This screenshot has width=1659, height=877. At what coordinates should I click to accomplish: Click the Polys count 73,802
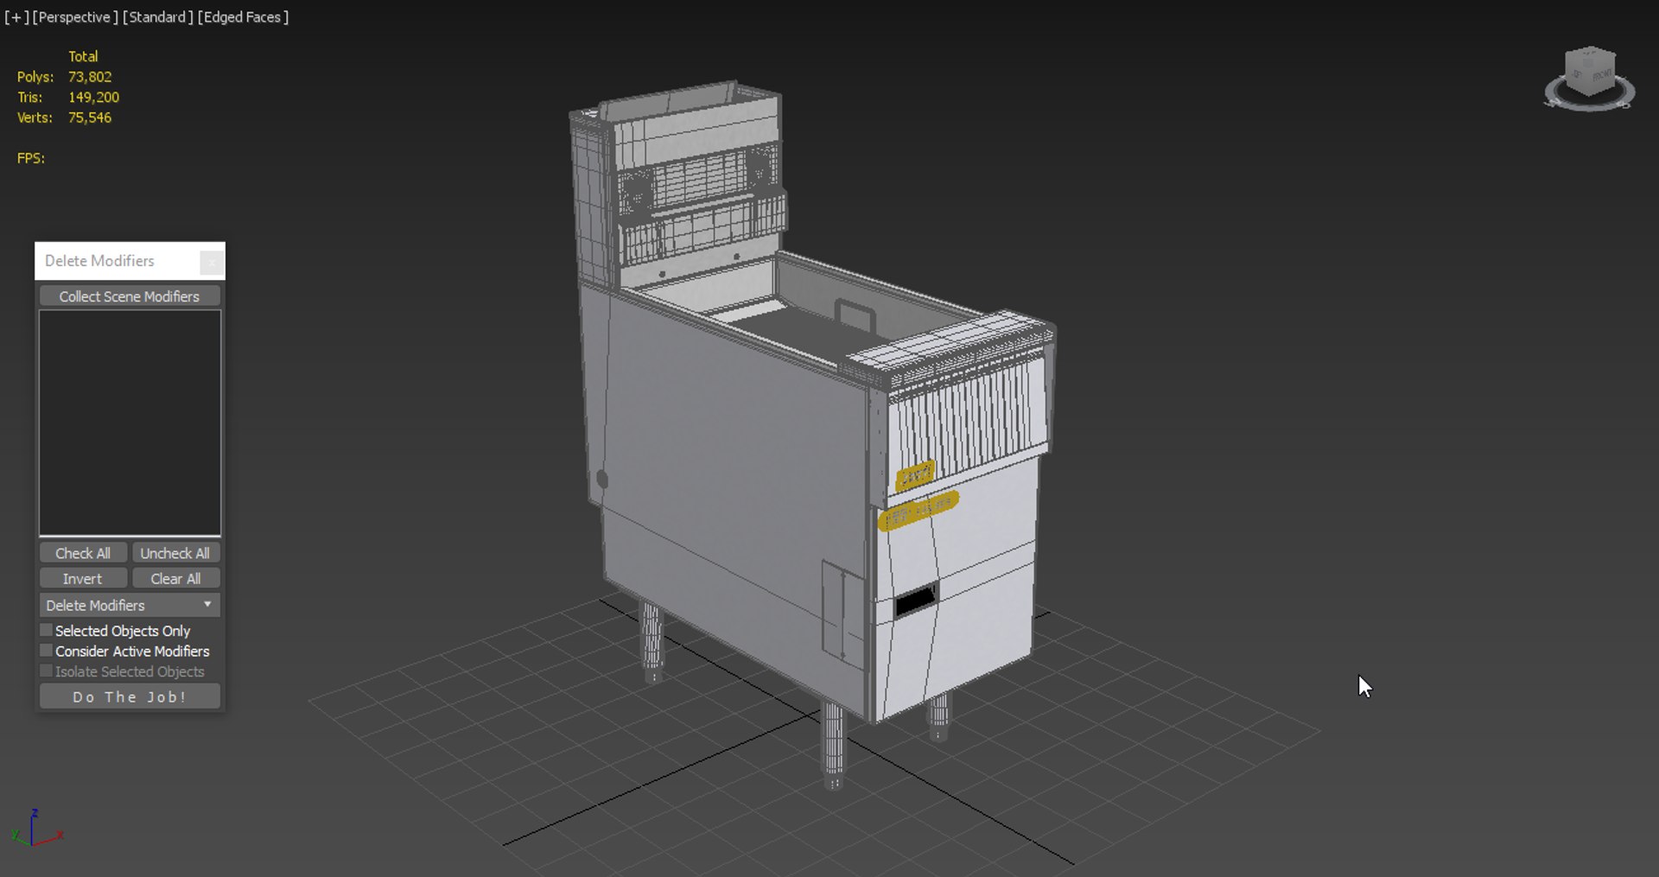click(x=90, y=77)
